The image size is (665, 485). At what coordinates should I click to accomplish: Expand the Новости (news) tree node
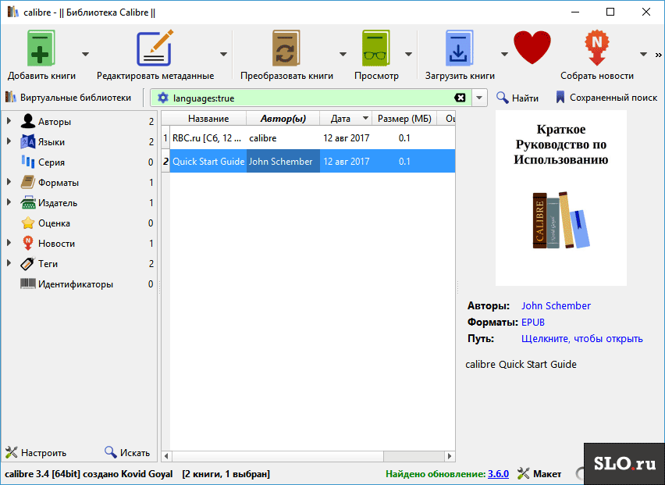pyautogui.click(x=9, y=243)
